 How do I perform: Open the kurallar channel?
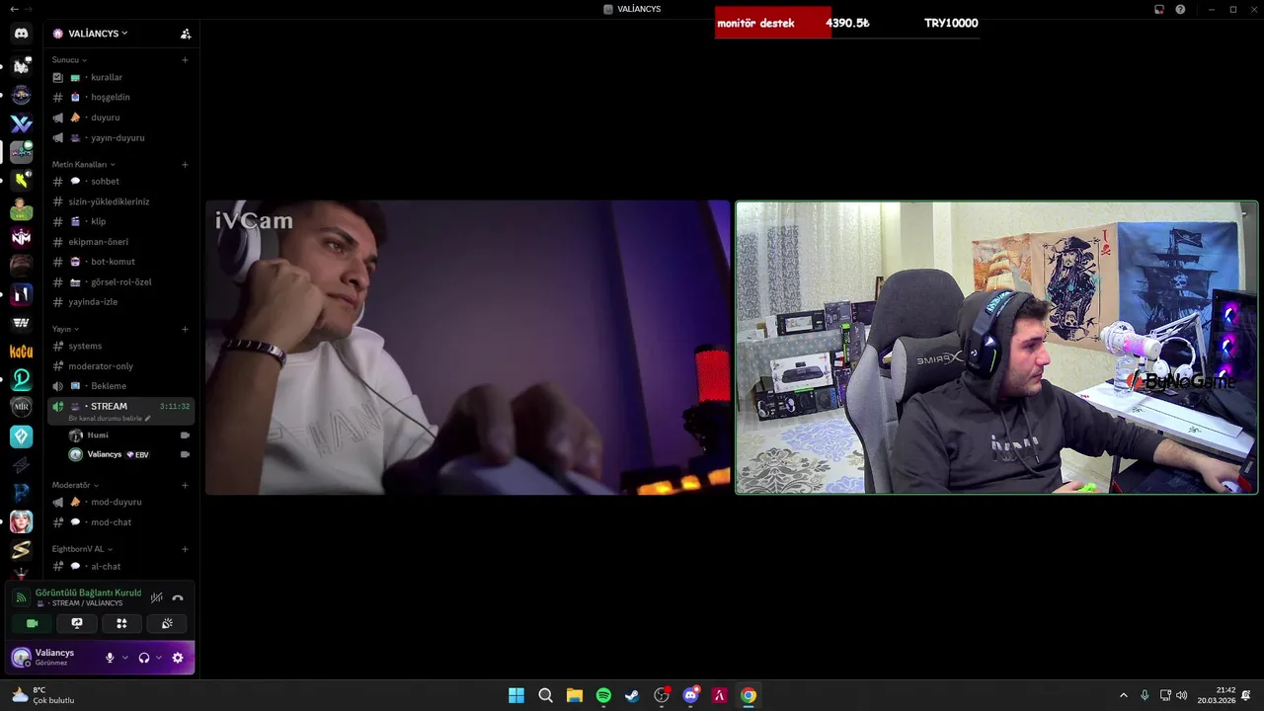121,77
